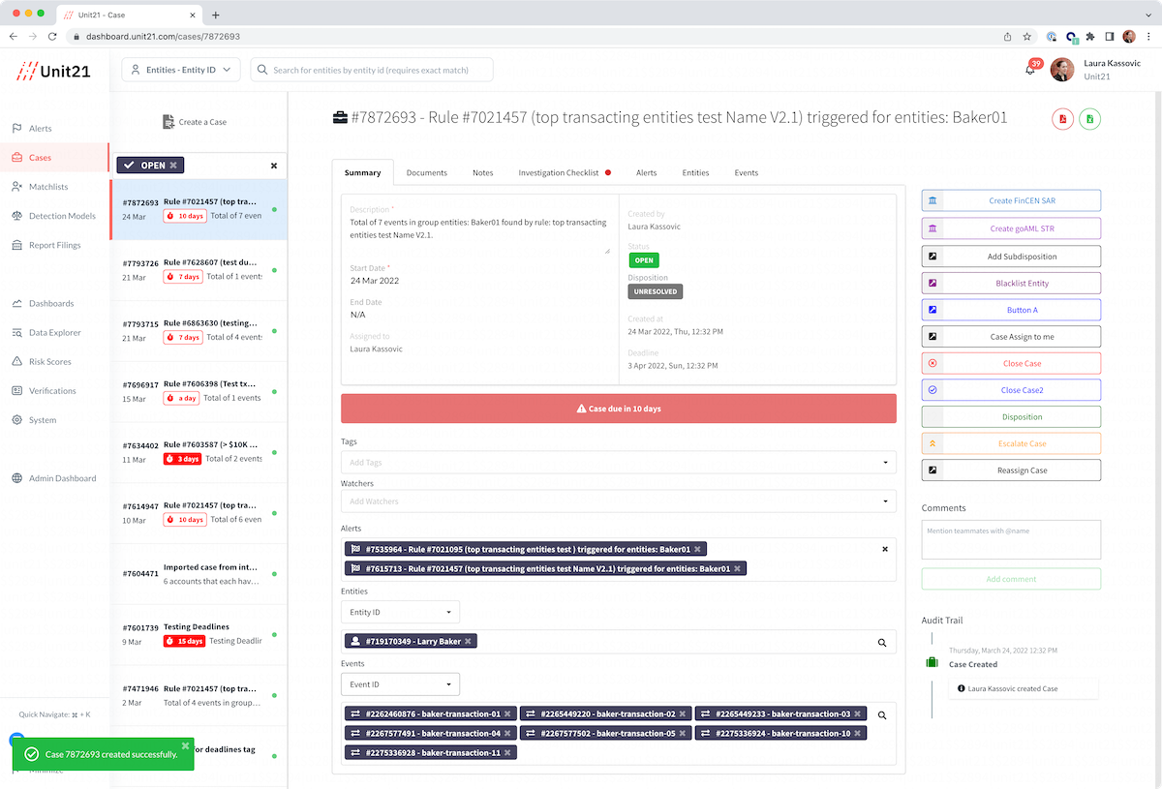Viewport: 1162px width, 789px height.
Task: Clear all alerts with the X icon
Action: [x=884, y=549]
